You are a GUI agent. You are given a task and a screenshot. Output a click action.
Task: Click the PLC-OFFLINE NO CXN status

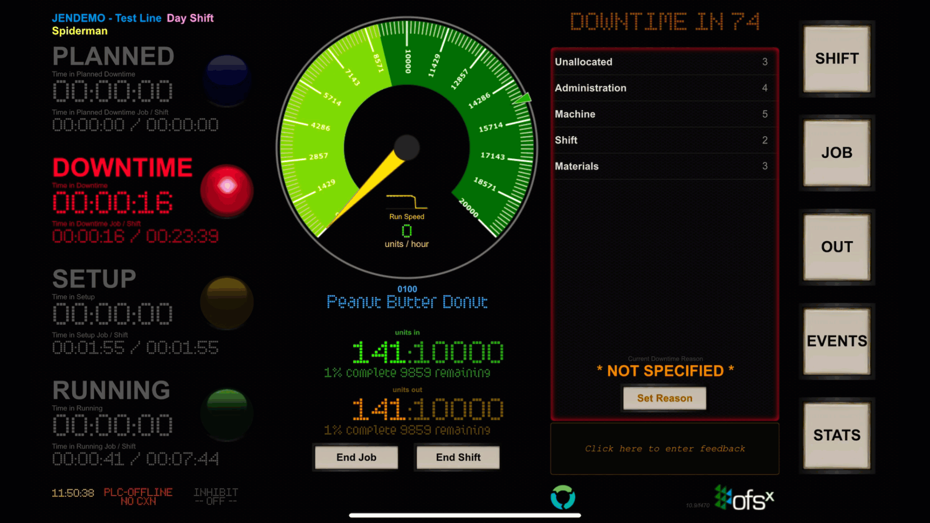tap(138, 496)
